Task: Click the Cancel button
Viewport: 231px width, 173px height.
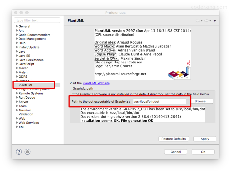Action: click(176, 152)
